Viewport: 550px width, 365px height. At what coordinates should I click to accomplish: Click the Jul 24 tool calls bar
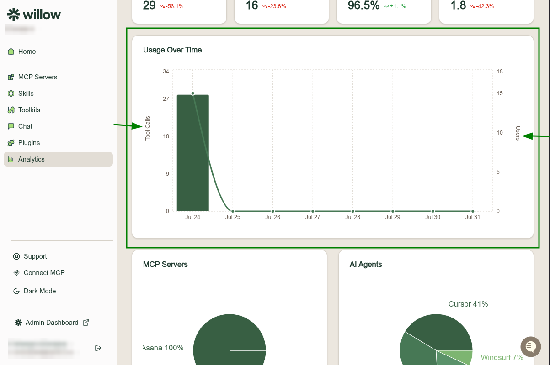click(193, 153)
